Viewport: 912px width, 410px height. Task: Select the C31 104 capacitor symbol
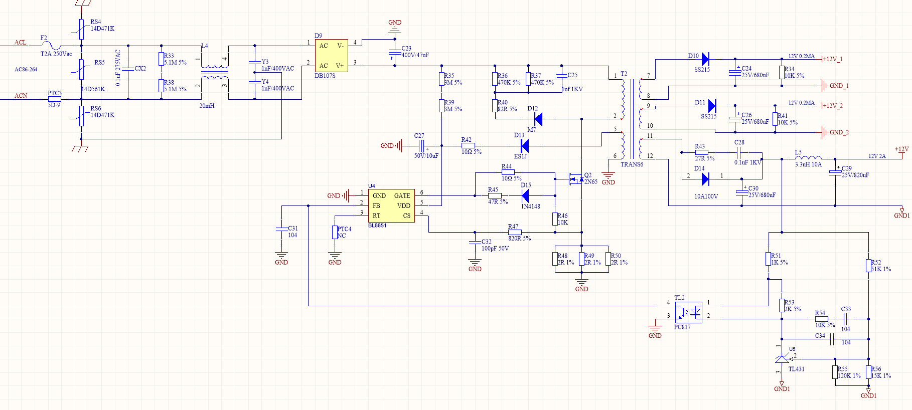pyautogui.click(x=281, y=229)
